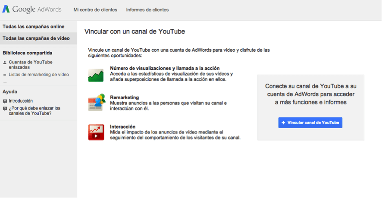Select Todas las campañas online
382x198 pixels.
pos(34,27)
